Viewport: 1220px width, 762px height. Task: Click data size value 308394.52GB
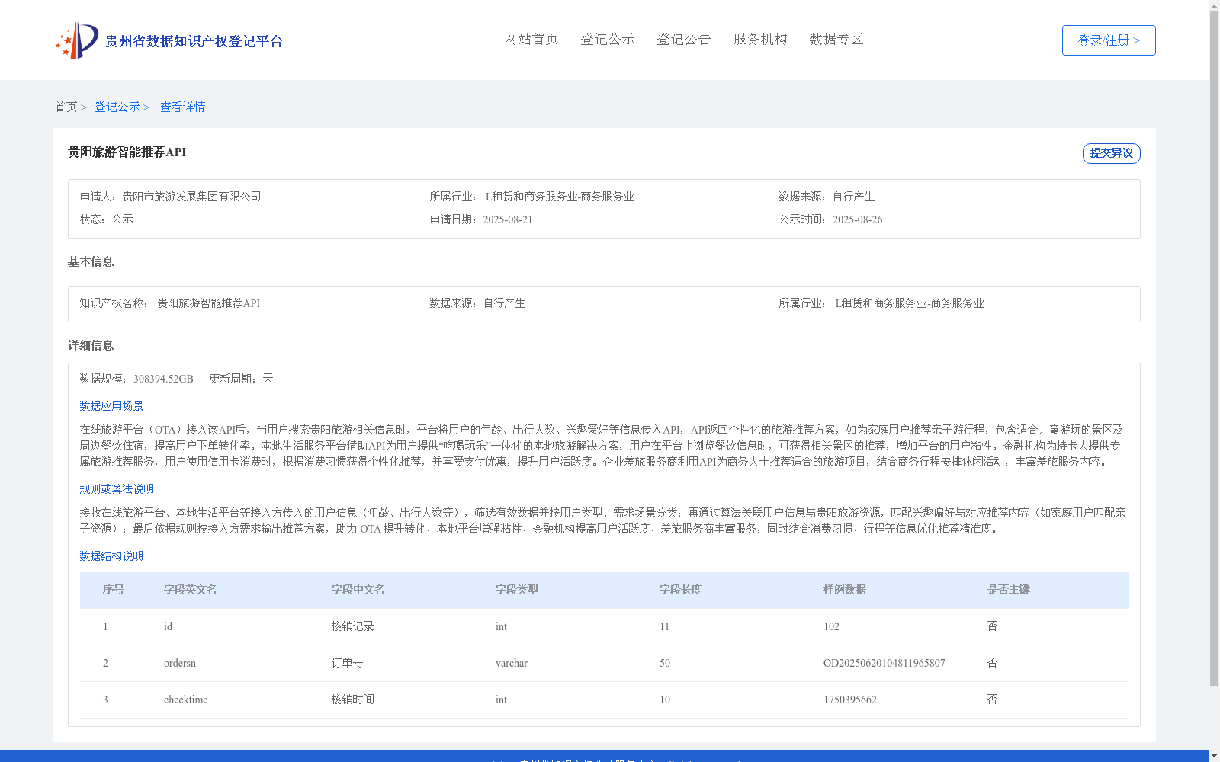pyautogui.click(x=163, y=379)
